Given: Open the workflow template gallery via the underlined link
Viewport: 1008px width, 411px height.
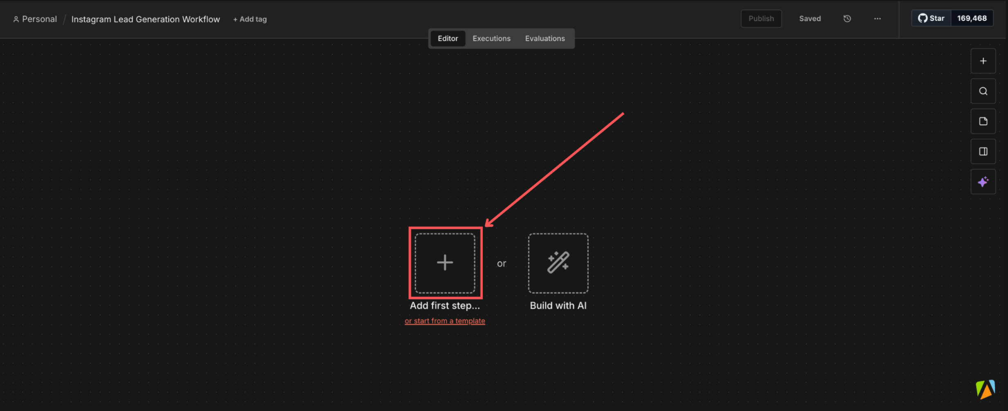Looking at the screenshot, I should tap(444, 321).
